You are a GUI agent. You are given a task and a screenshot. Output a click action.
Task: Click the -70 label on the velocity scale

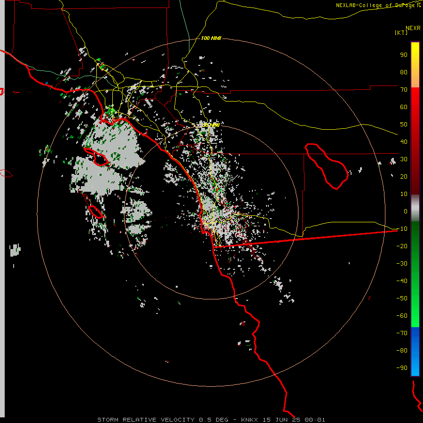click(402, 333)
